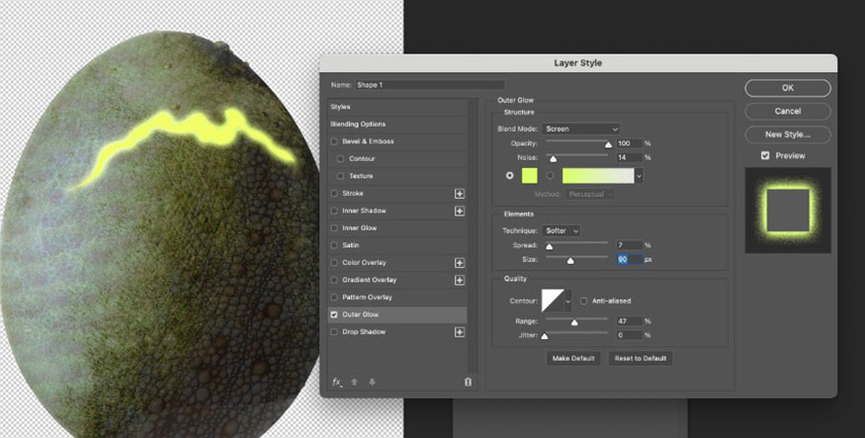The width and height of the screenshot is (865, 438).
Task: Click the plus icon beside Color Overlay
Action: point(460,263)
